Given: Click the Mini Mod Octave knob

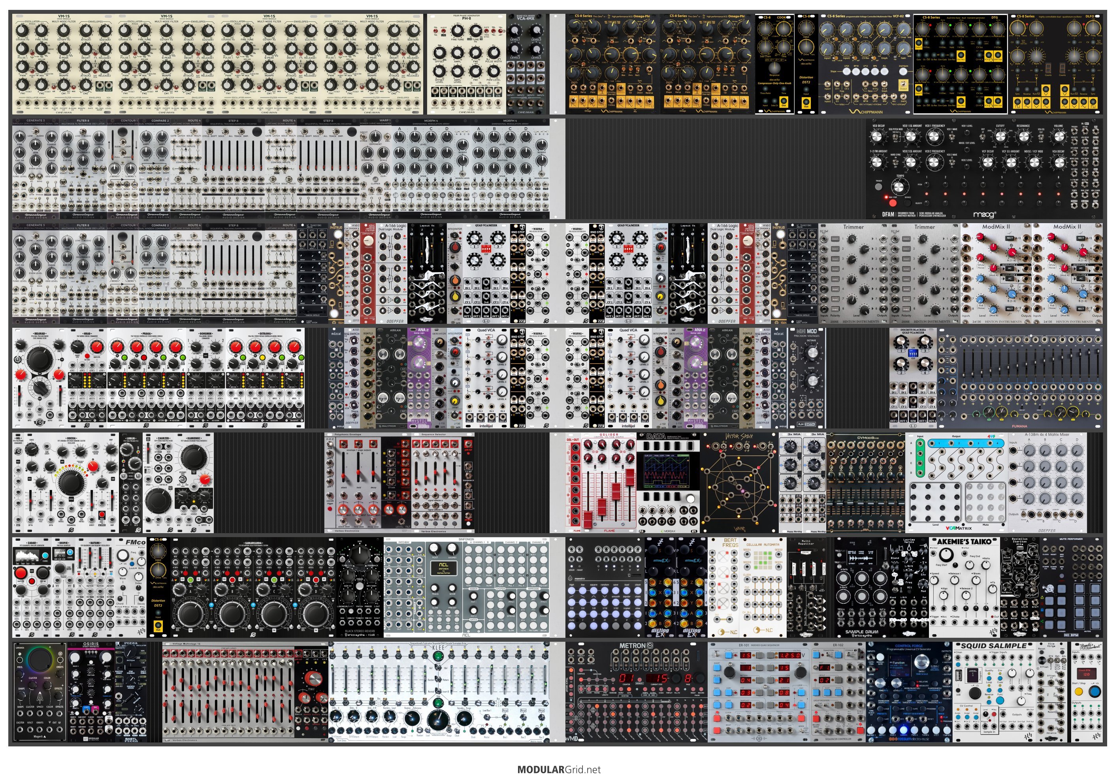Looking at the screenshot, I should pos(812,353).
